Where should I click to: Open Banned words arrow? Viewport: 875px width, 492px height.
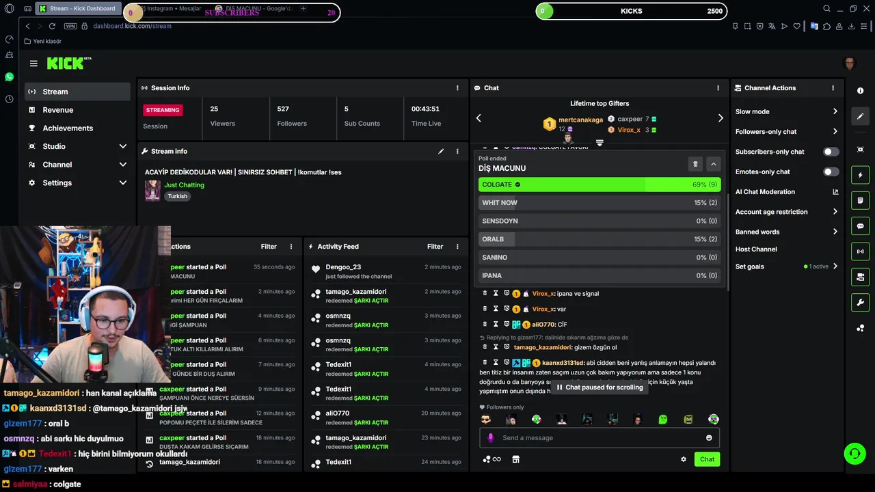tap(835, 232)
